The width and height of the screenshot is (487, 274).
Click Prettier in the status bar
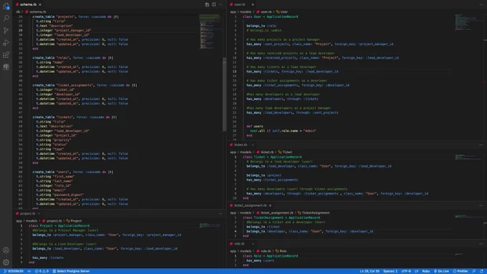[x=461, y=271]
